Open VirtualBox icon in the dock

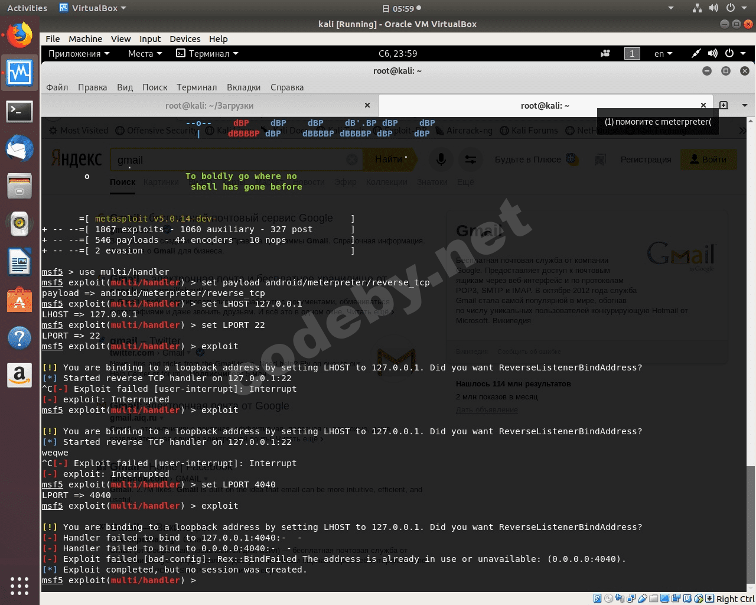pos(19,73)
